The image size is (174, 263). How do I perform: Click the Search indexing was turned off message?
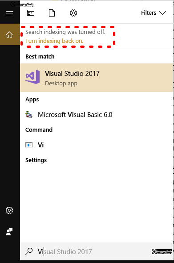[65, 32]
